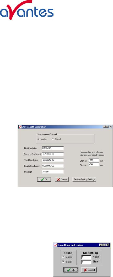Close the Wavelength Calibration window
113x277 pixels.
point(110,127)
